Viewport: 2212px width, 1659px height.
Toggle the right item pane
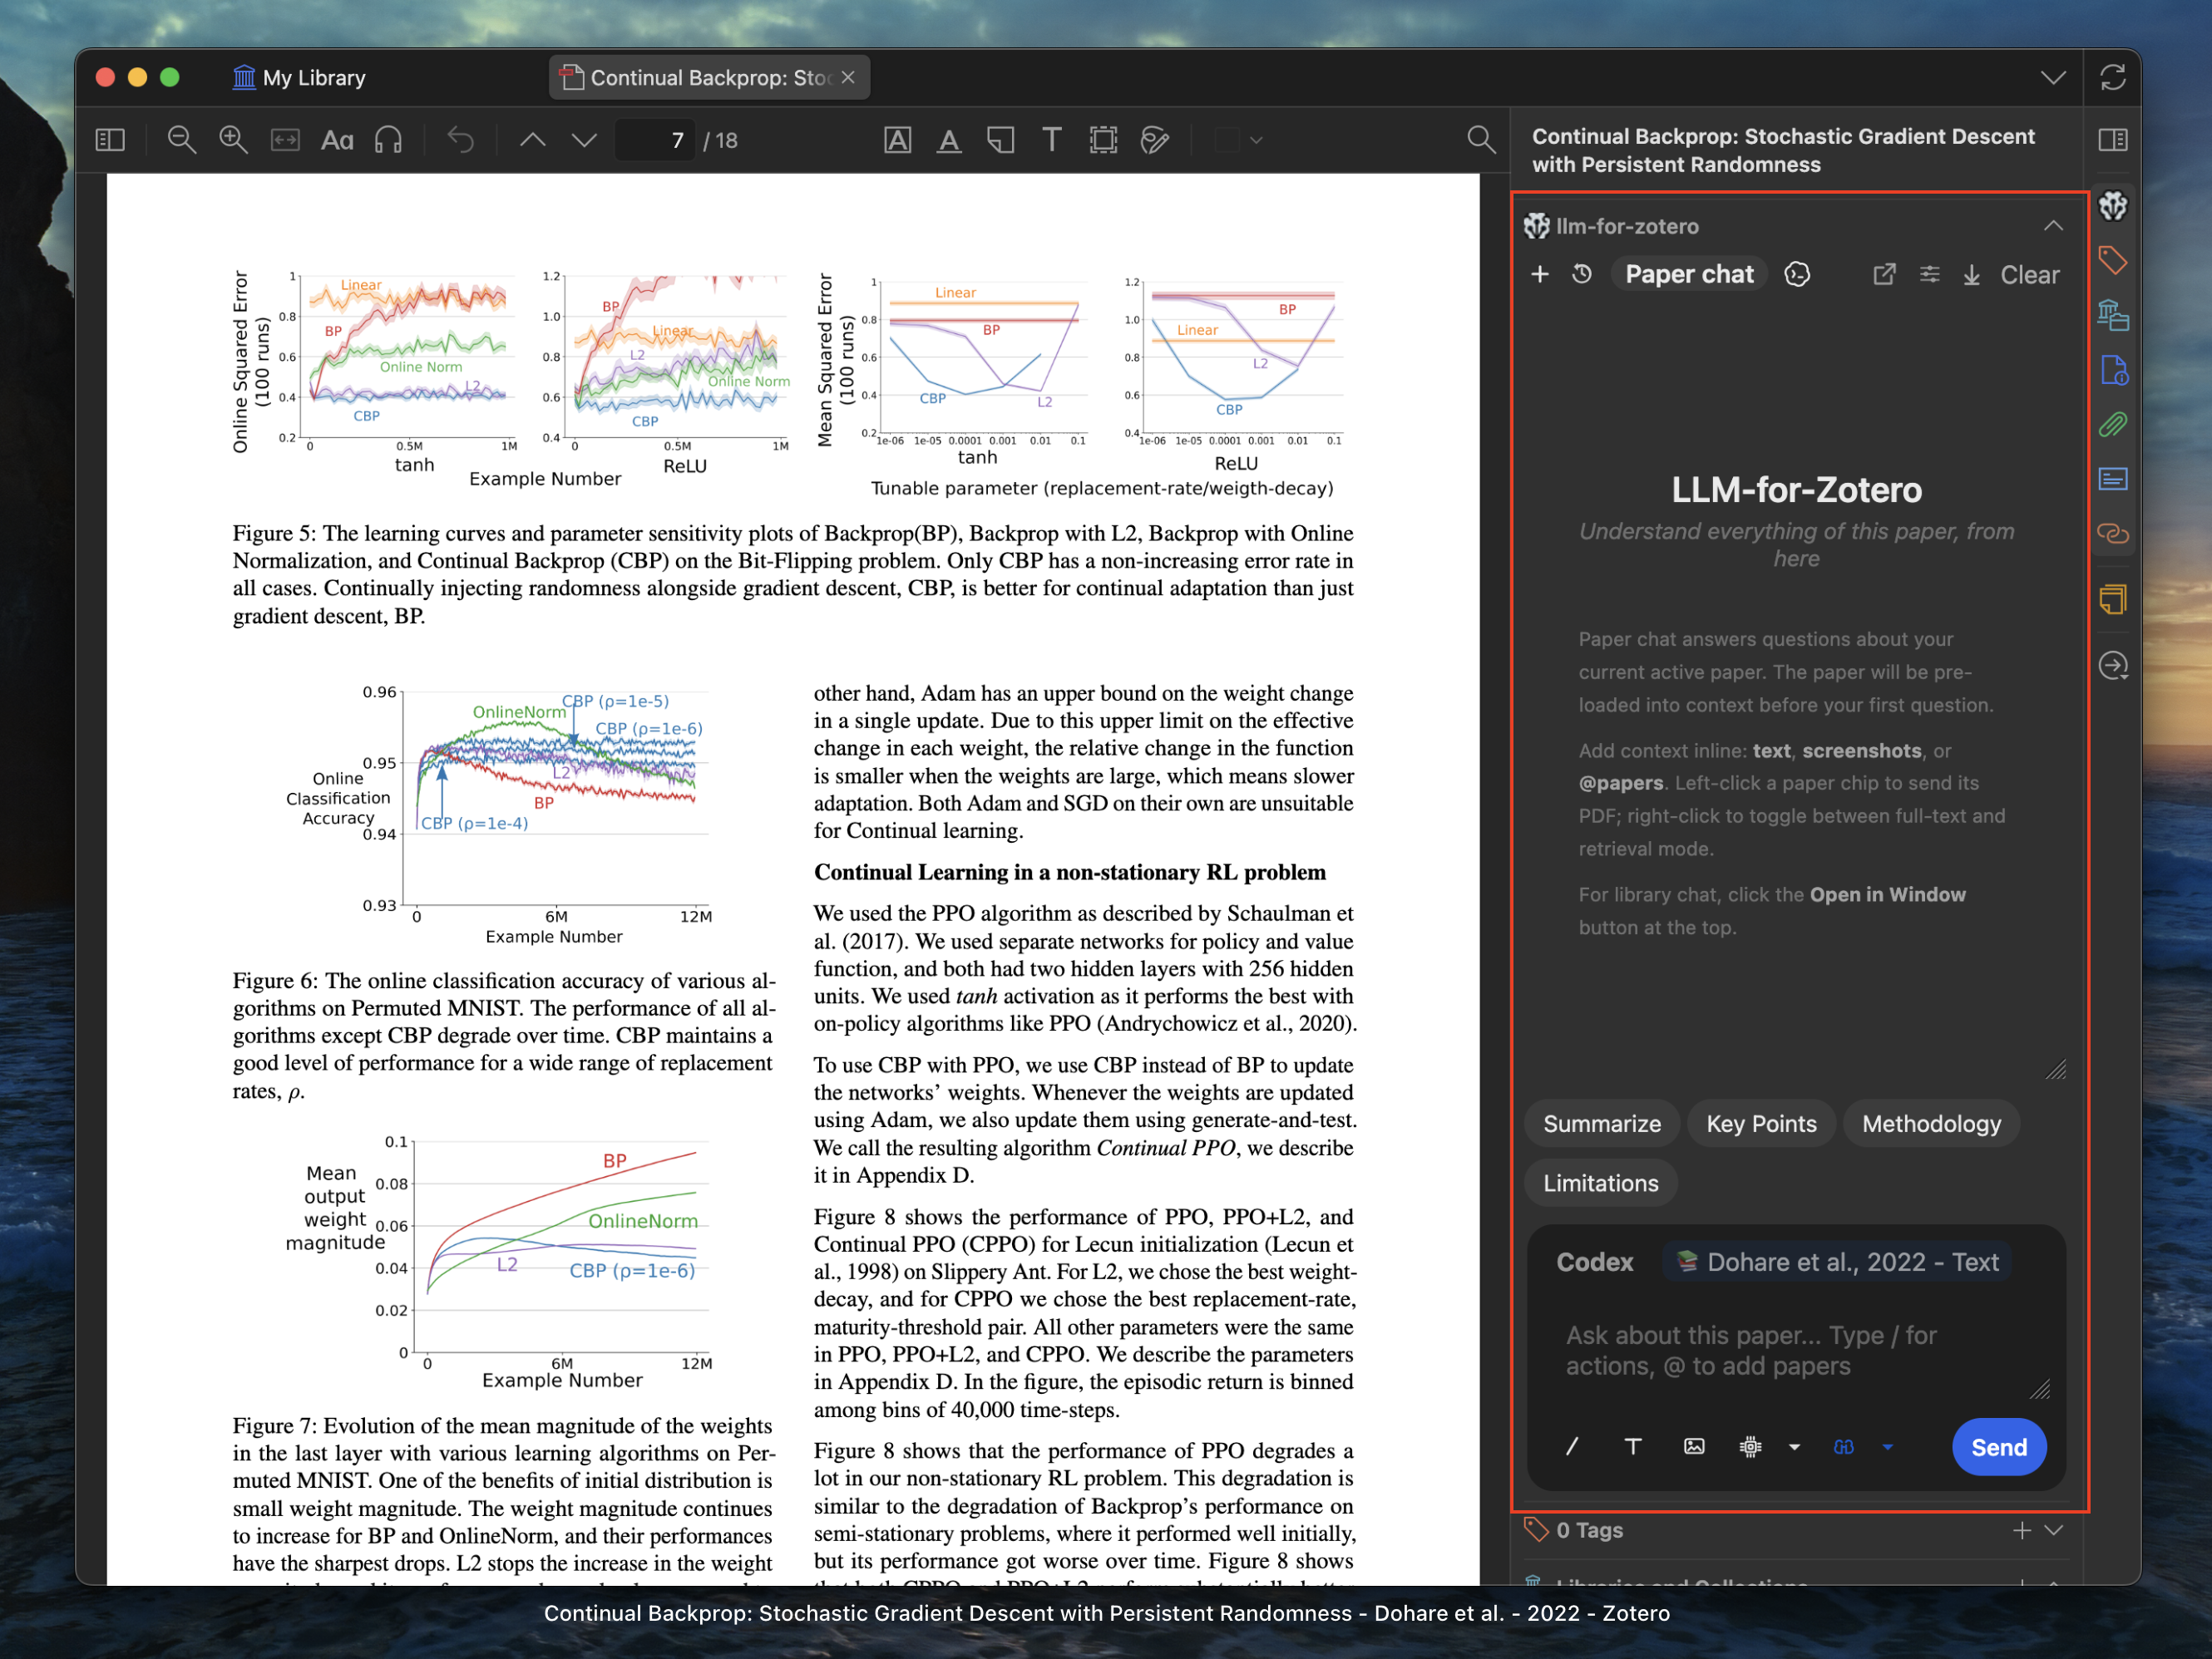tap(2113, 140)
